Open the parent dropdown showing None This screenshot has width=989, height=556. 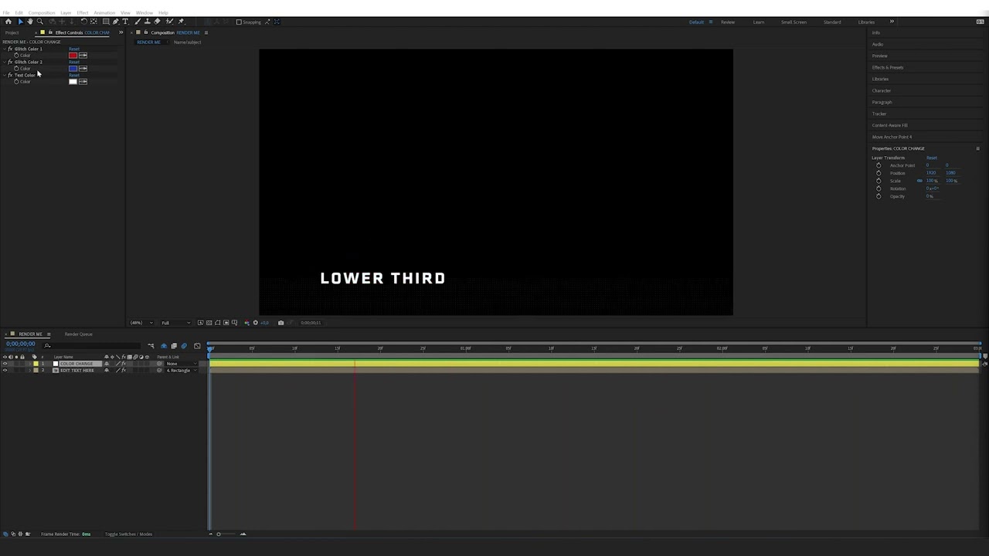[181, 364]
